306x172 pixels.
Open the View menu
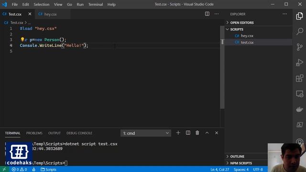(x=58, y=4)
